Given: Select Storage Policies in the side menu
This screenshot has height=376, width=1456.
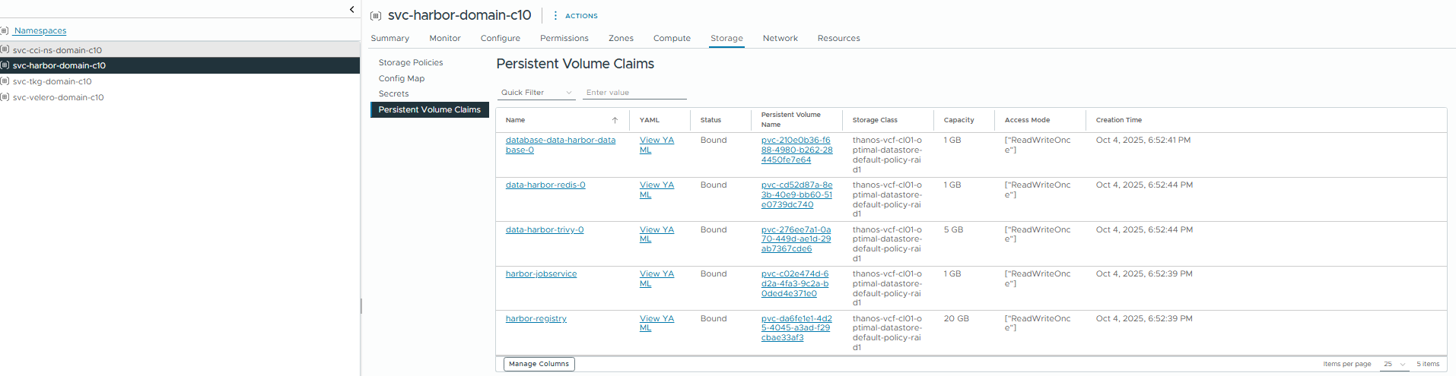Looking at the screenshot, I should coord(411,62).
